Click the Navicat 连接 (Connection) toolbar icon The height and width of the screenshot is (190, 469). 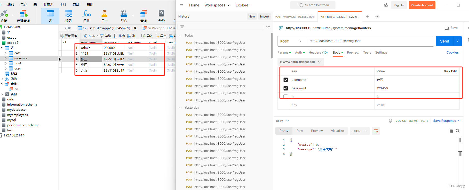pos(4,16)
